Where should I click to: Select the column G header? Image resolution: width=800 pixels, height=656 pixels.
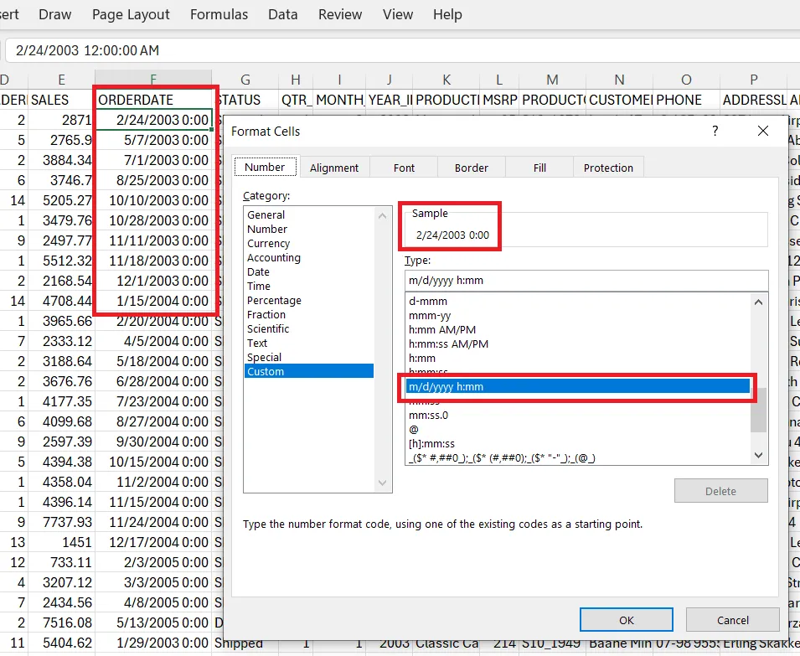click(245, 80)
